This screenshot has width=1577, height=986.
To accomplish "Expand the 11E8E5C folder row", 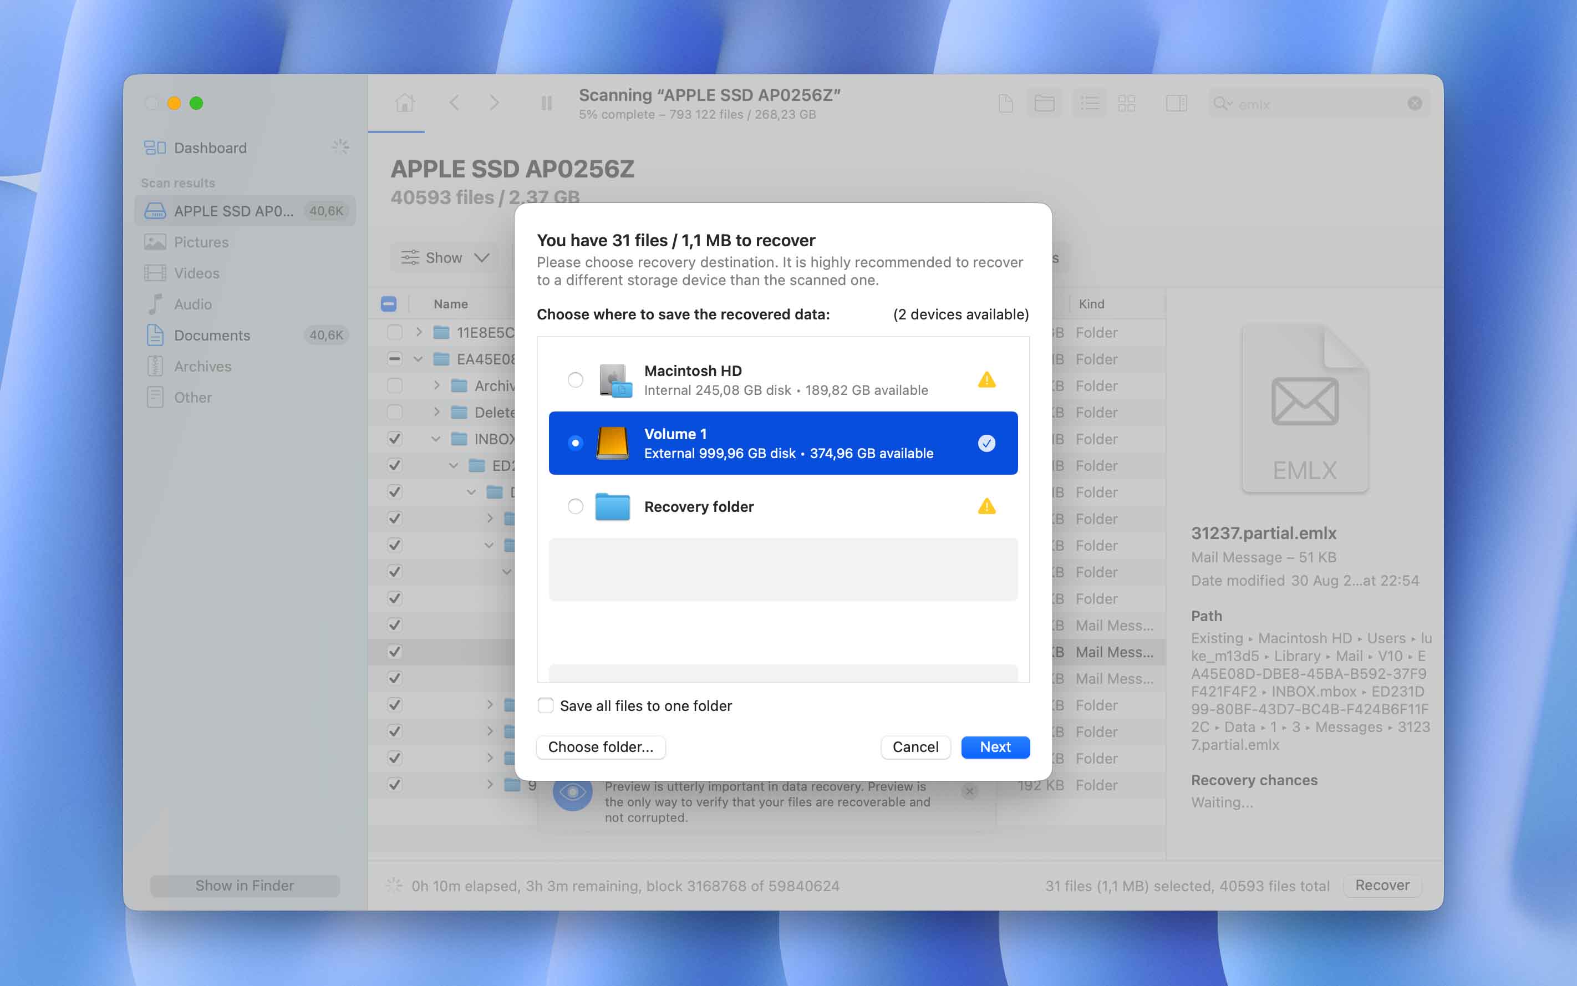I will [x=419, y=333].
